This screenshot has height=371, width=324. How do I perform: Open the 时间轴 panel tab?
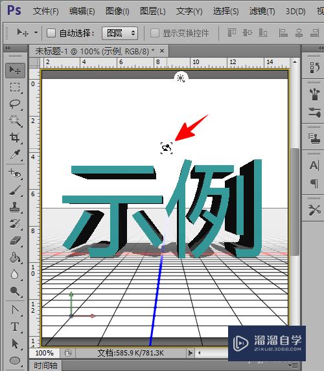pyautogui.click(x=45, y=366)
